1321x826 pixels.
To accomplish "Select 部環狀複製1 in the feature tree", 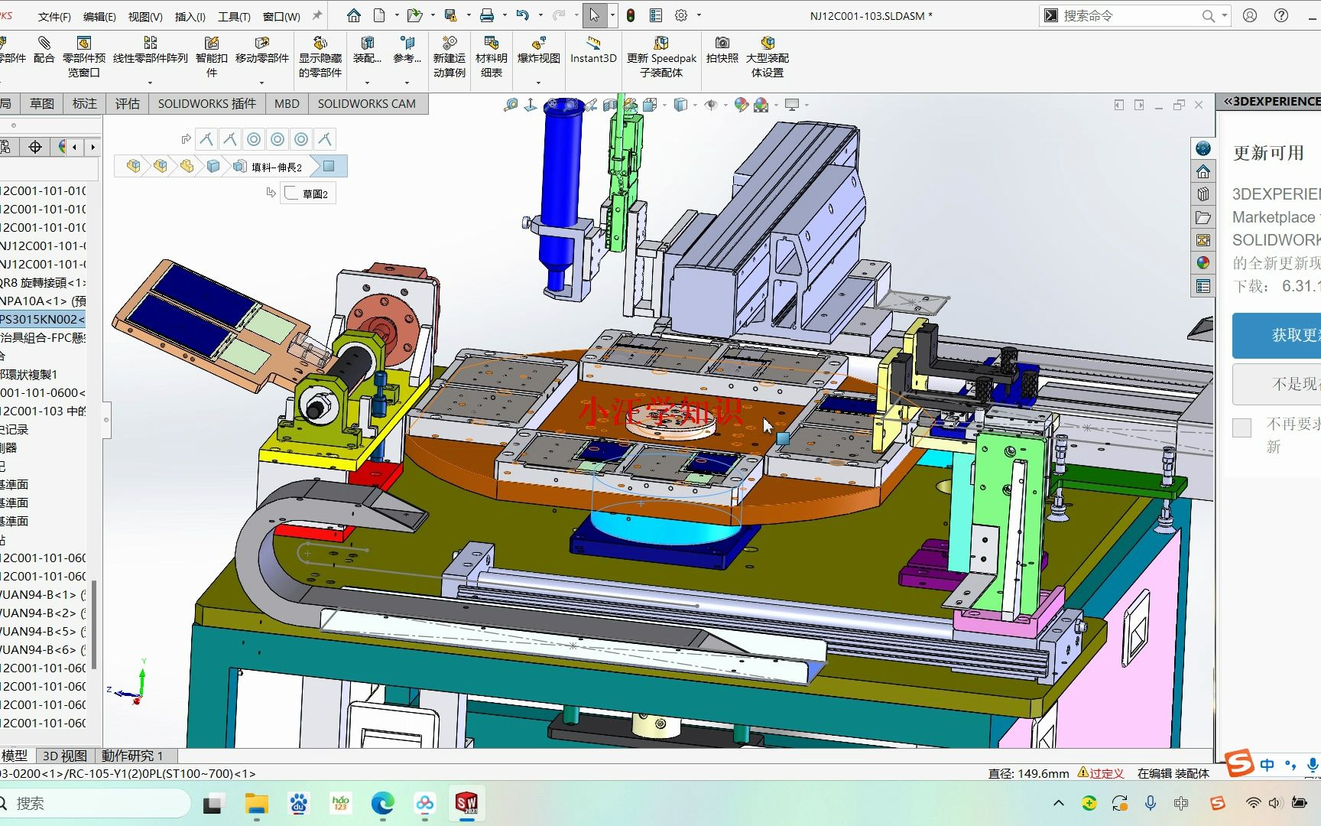I will (29, 374).
